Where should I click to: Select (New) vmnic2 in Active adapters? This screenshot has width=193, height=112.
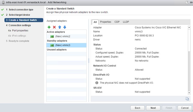tap(66, 37)
